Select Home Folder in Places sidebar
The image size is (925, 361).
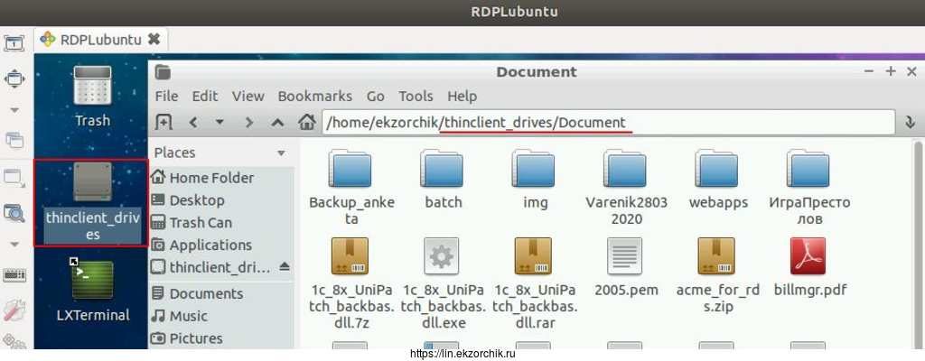(210, 178)
